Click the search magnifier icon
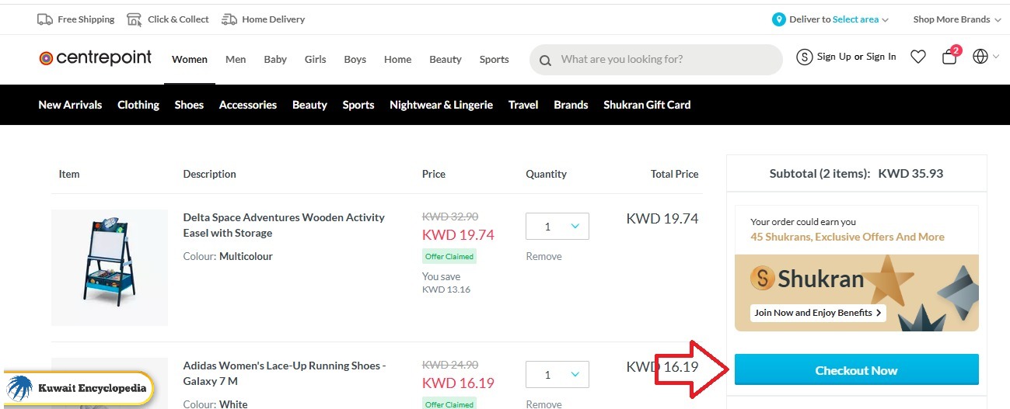 [545, 60]
